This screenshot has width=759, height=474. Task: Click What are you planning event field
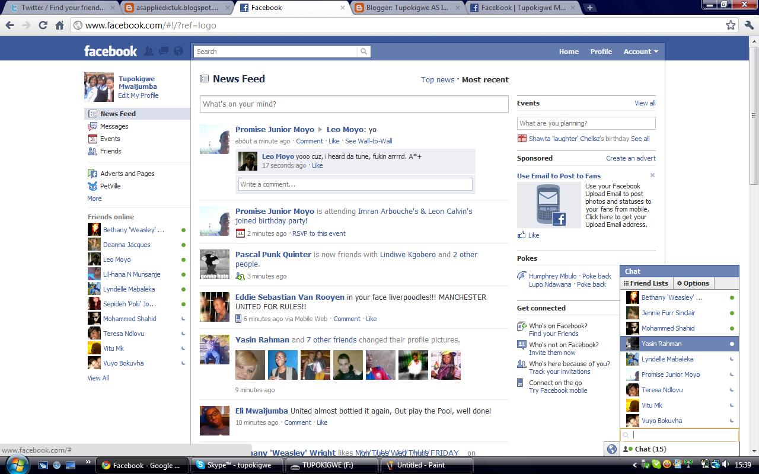tap(586, 123)
